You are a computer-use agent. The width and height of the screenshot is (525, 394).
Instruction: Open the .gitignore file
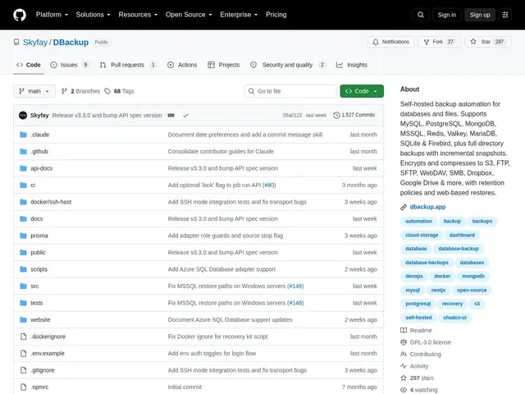[x=42, y=370]
